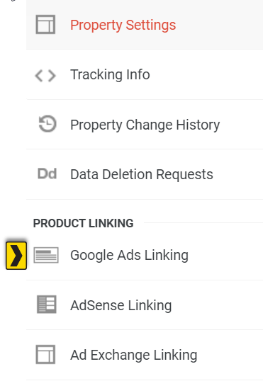This screenshot has height=381, width=263.
Task: Click the separator line below Data Deletion Requests
Action: point(145,199)
